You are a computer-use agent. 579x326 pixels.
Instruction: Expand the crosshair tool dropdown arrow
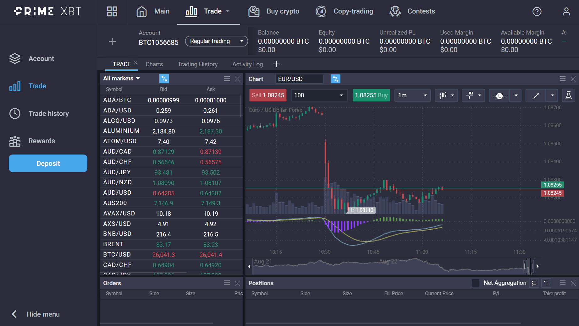pos(480,95)
